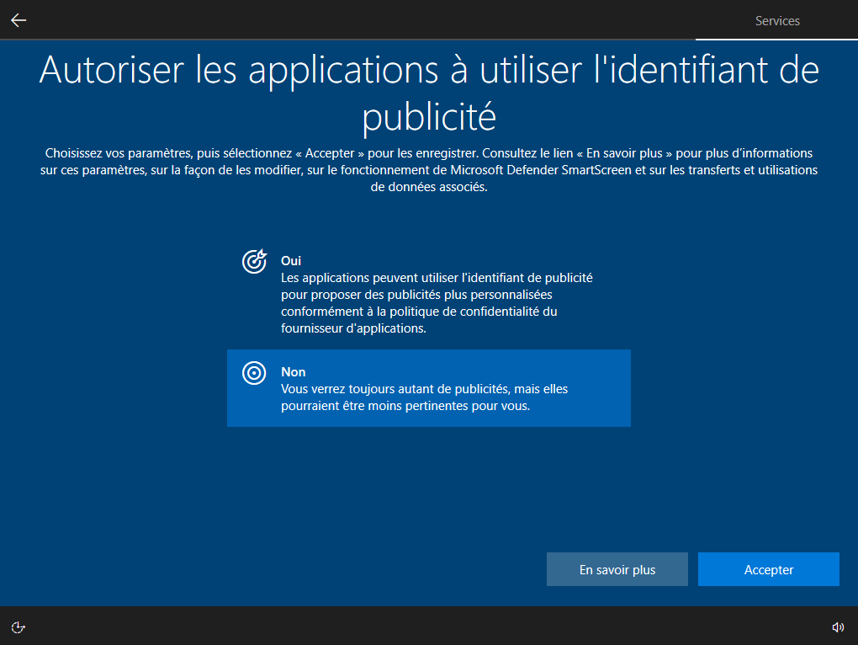Choose the "Non" option label
Image resolution: width=858 pixels, height=645 pixels.
pos(293,372)
